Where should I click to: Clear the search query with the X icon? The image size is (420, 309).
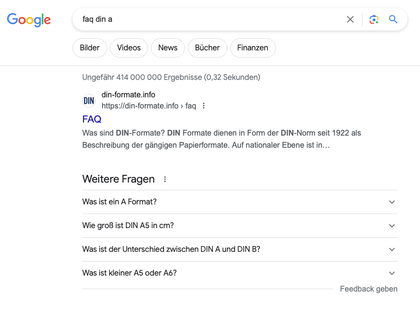coord(350,19)
